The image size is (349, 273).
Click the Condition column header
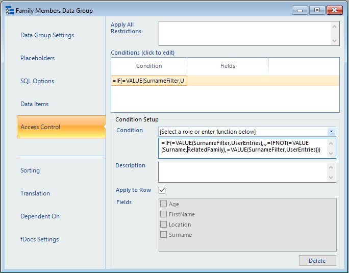[149, 66]
